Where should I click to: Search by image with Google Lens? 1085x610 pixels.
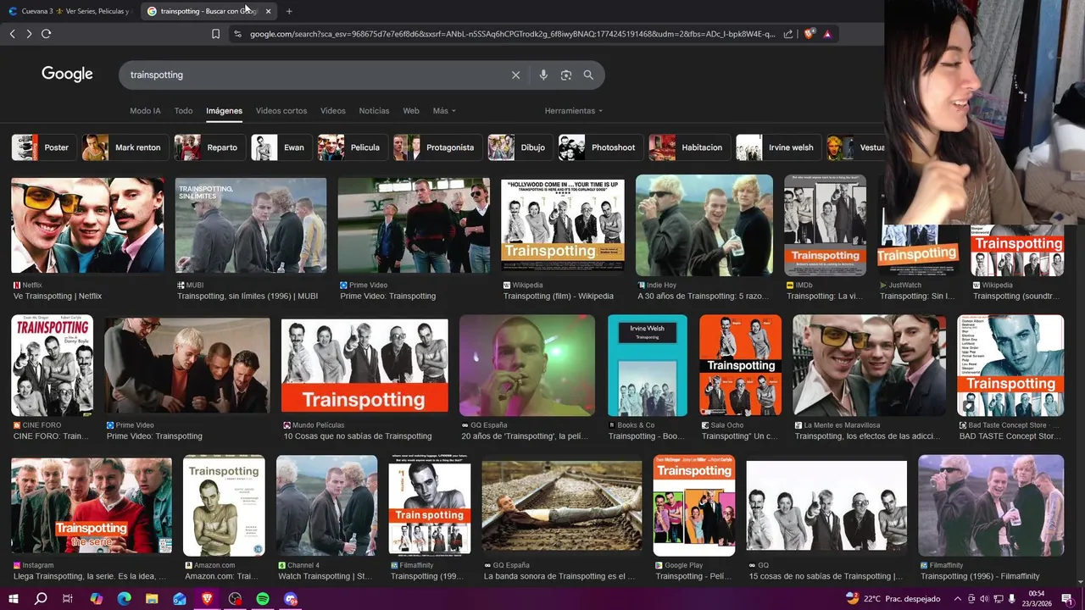click(565, 75)
